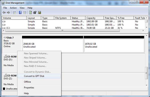Minimize the Disk Management window
The width and height of the screenshot is (150, 97).
pos(132,2)
